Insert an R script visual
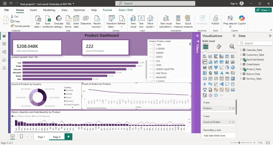 [x=205, y=84]
